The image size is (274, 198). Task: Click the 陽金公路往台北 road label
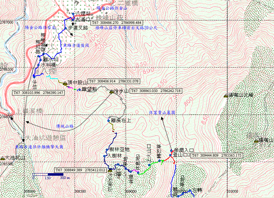(40, 28)
